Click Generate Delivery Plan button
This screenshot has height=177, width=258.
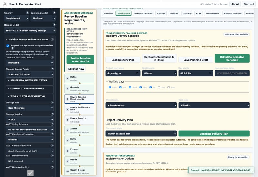214,134
